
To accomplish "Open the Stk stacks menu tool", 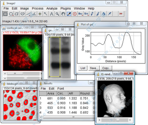I will [86, 14].
